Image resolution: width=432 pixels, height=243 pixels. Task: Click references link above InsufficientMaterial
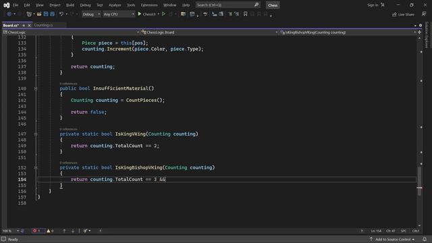pyautogui.click(x=68, y=84)
